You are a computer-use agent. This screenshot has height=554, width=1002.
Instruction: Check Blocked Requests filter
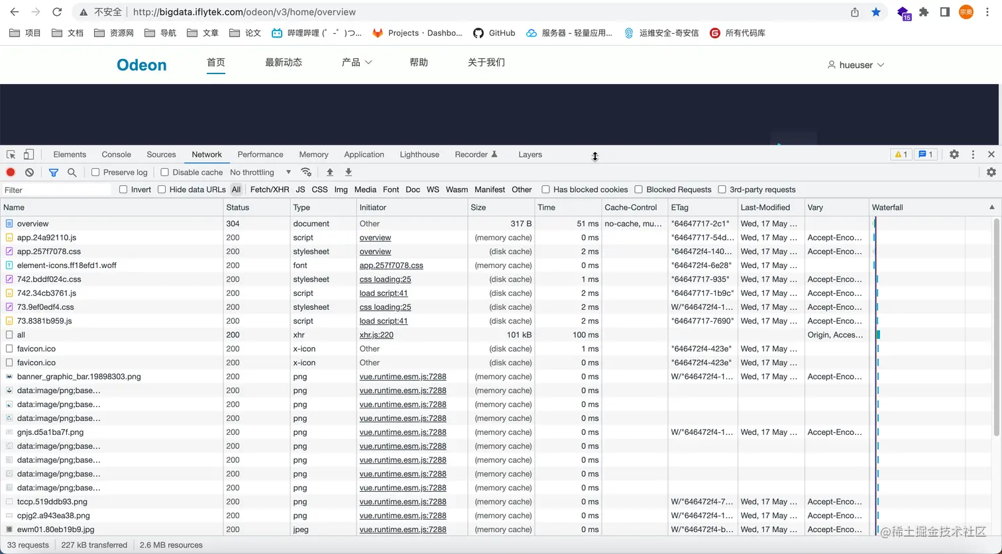coord(638,189)
